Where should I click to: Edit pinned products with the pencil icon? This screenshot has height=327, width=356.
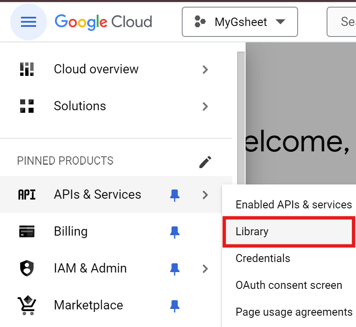pyautogui.click(x=205, y=162)
